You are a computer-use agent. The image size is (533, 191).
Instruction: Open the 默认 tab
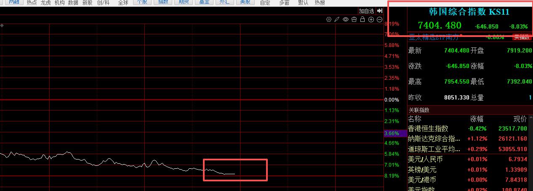pos(303,3)
